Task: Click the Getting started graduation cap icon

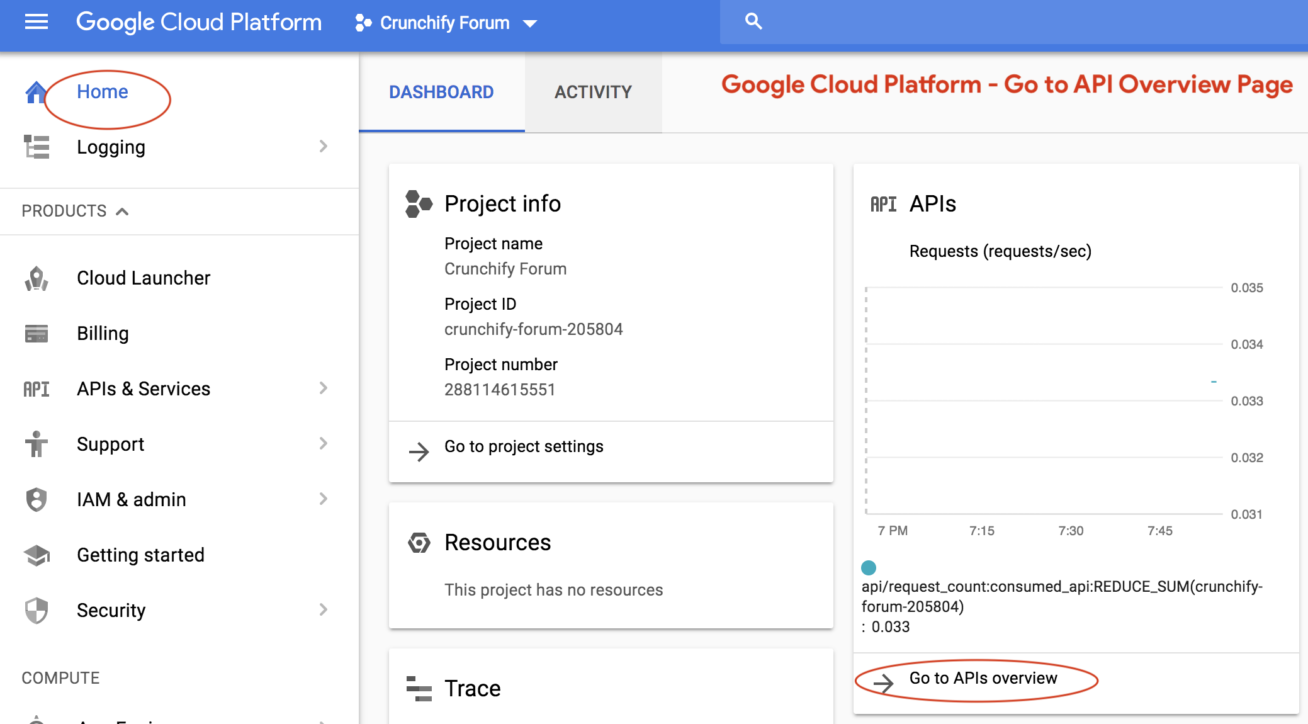Action: [x=37, y=555]
